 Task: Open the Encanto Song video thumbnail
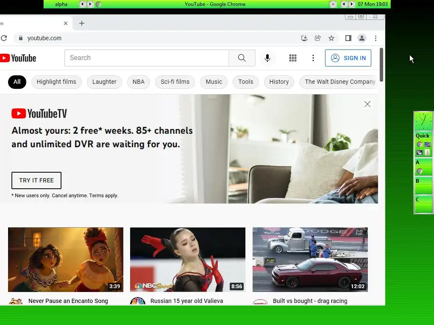[66, 259]
